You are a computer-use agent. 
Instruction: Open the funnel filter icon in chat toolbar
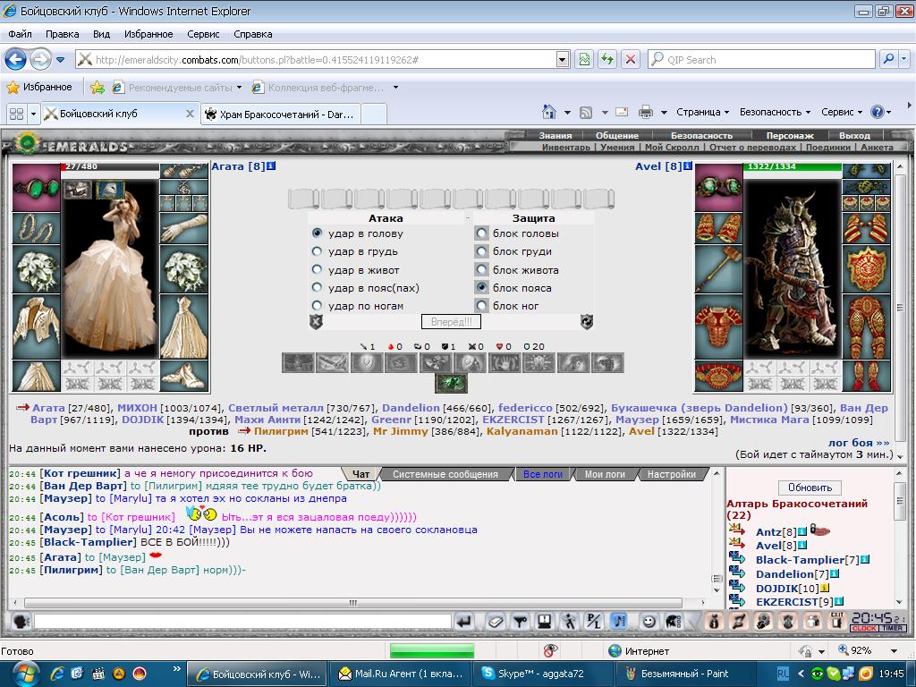[520, 621]
